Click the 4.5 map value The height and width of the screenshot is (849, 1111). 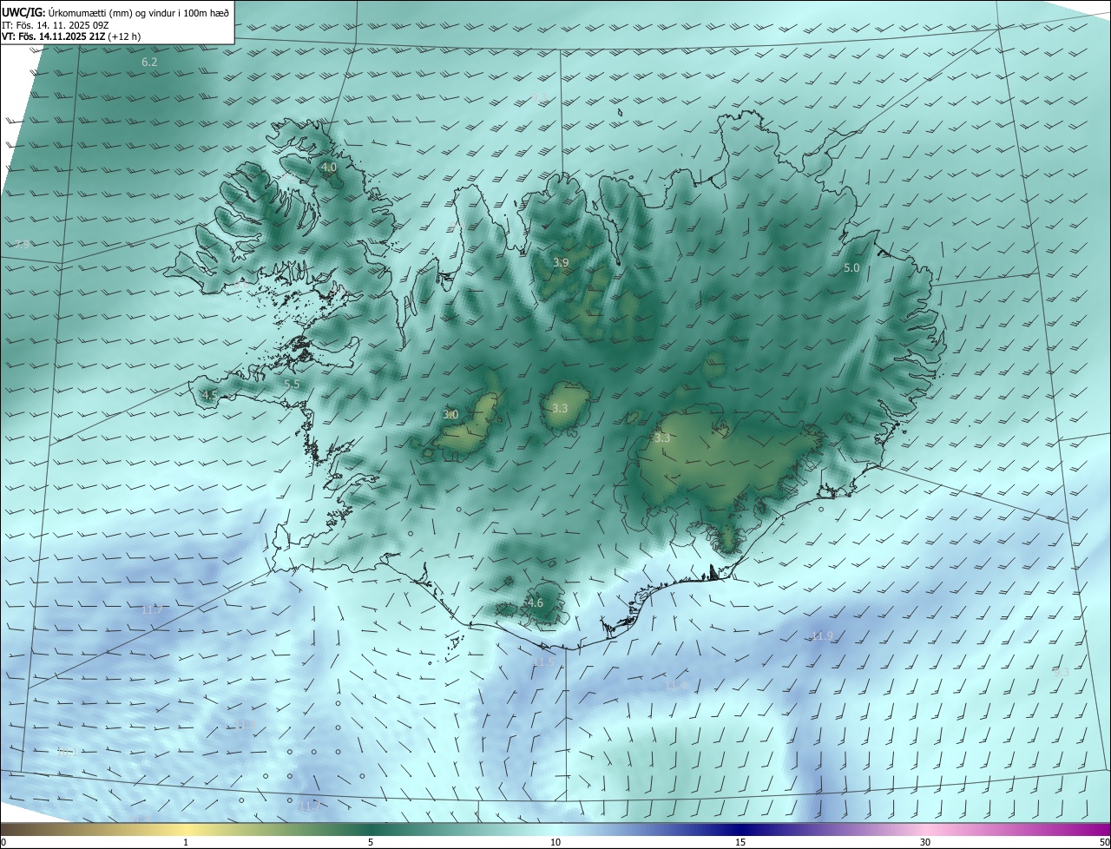[210, 395]
